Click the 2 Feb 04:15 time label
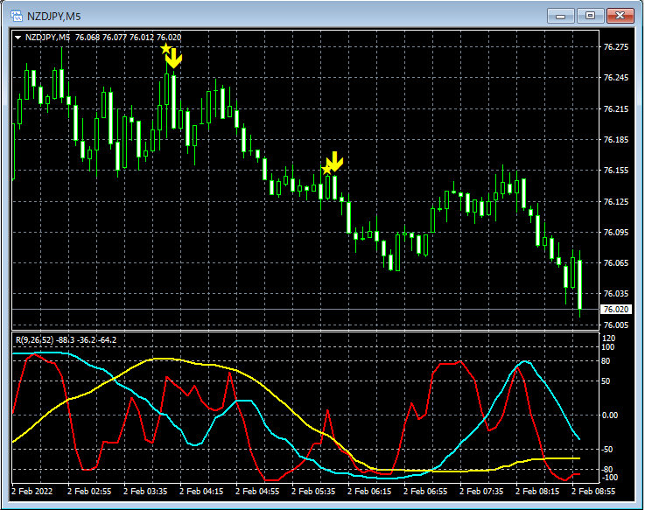 pos(201,492)
